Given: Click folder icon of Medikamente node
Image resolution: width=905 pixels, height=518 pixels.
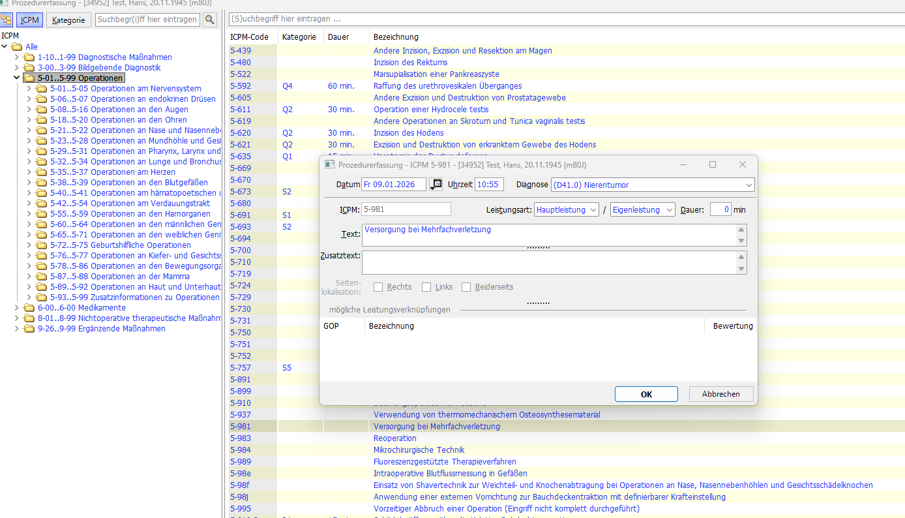Looking at the screenshot, I should 29,308.
